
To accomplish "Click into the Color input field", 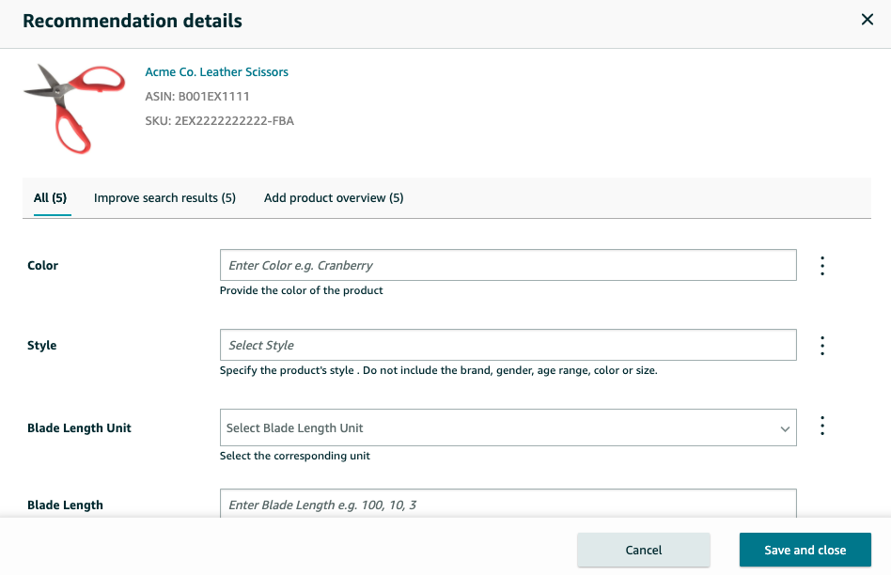I will point(508,265).
